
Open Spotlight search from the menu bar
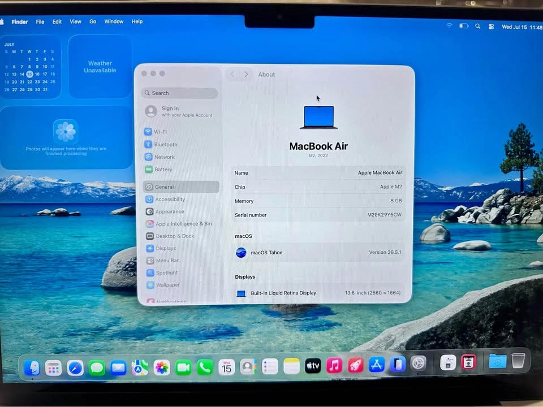click(477, 27)
